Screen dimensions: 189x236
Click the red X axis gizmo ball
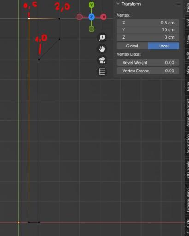(x=104, y=17)
